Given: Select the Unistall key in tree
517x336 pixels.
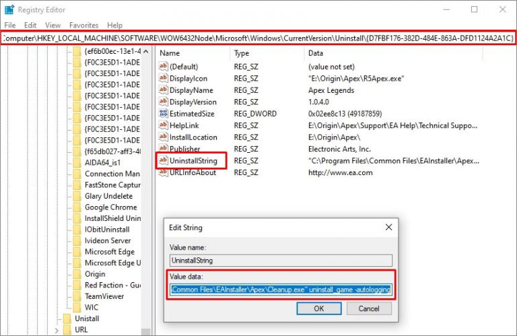Looking at the screenshot, I should 87,318.
